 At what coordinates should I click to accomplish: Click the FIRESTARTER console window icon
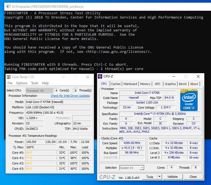click(9, 6)
